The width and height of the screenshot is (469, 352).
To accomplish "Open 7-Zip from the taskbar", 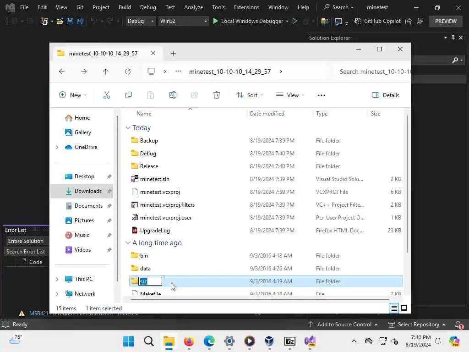I will [x=289, y=341].
